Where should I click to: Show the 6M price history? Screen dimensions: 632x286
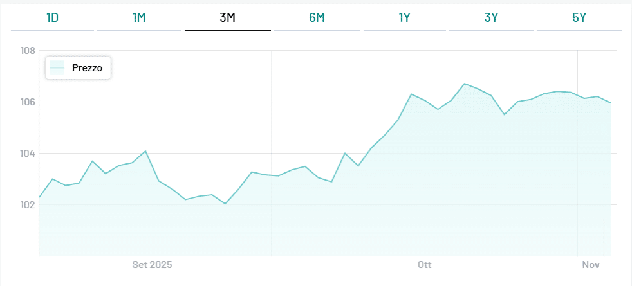click(317, 18)
